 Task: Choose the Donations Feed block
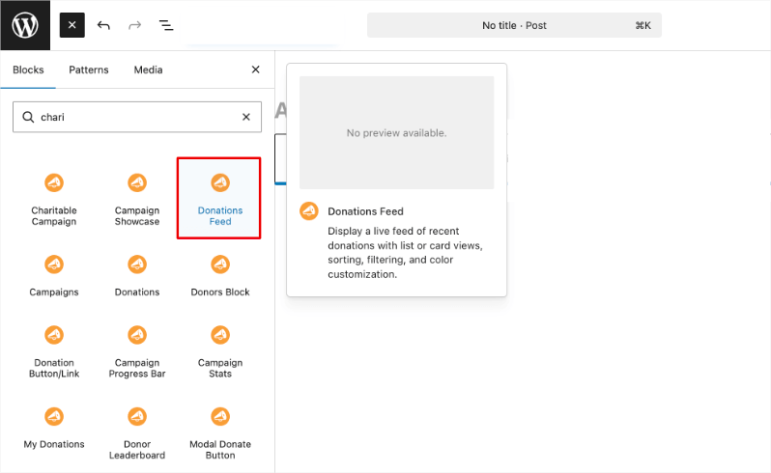(219, 199)
